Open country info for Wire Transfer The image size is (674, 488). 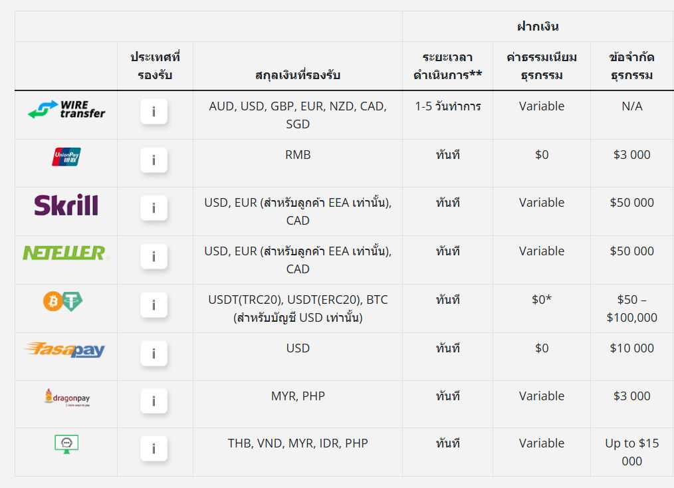(154, 112)
